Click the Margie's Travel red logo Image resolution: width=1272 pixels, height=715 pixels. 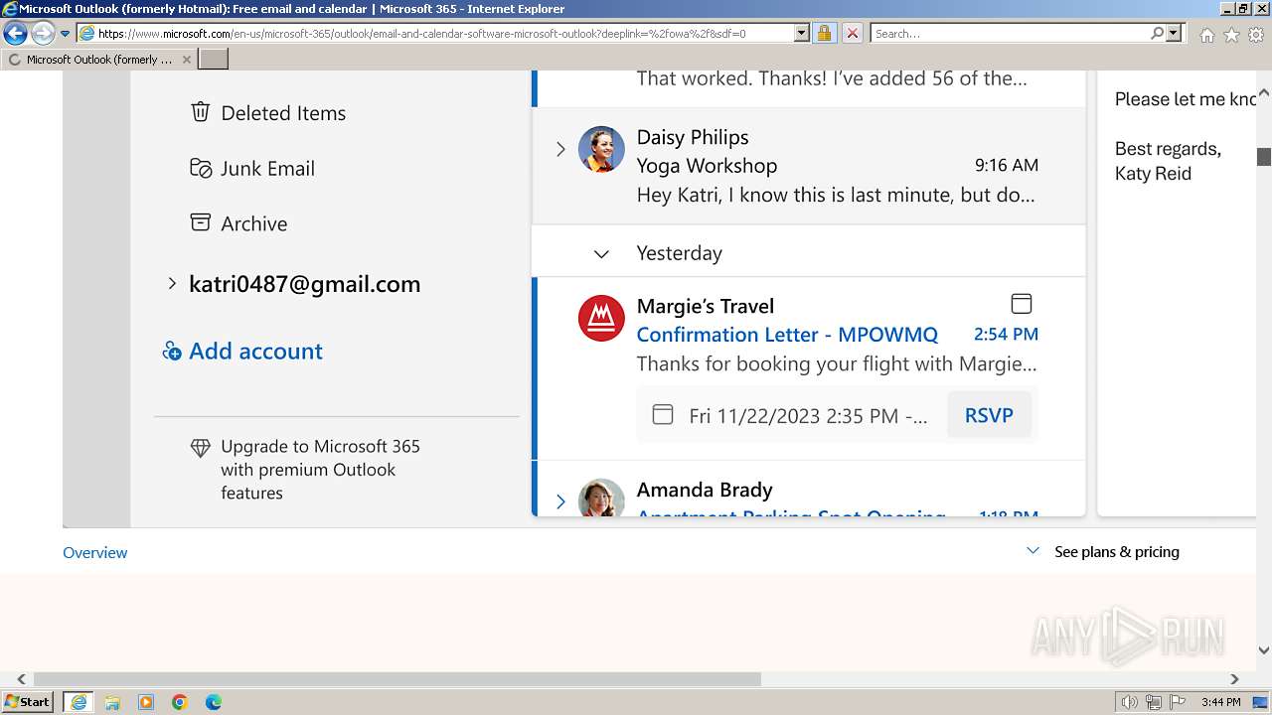(601, 318)
